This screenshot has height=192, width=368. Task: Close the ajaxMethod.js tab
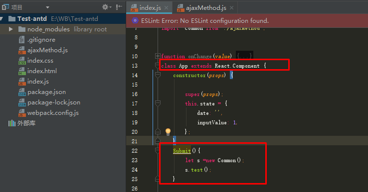coord(232,8)
